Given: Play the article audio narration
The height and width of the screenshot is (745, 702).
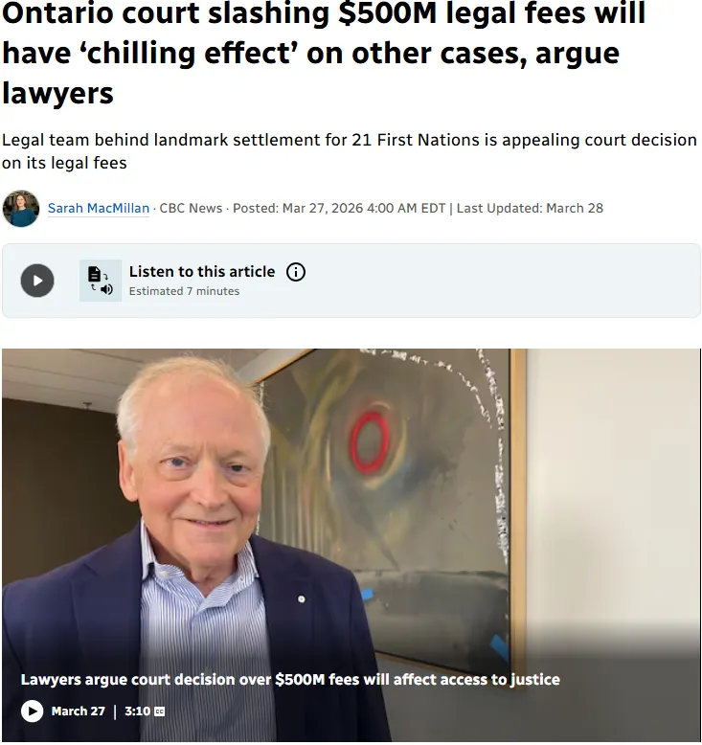Looking at the screenshot, I should tap(37, 281).
